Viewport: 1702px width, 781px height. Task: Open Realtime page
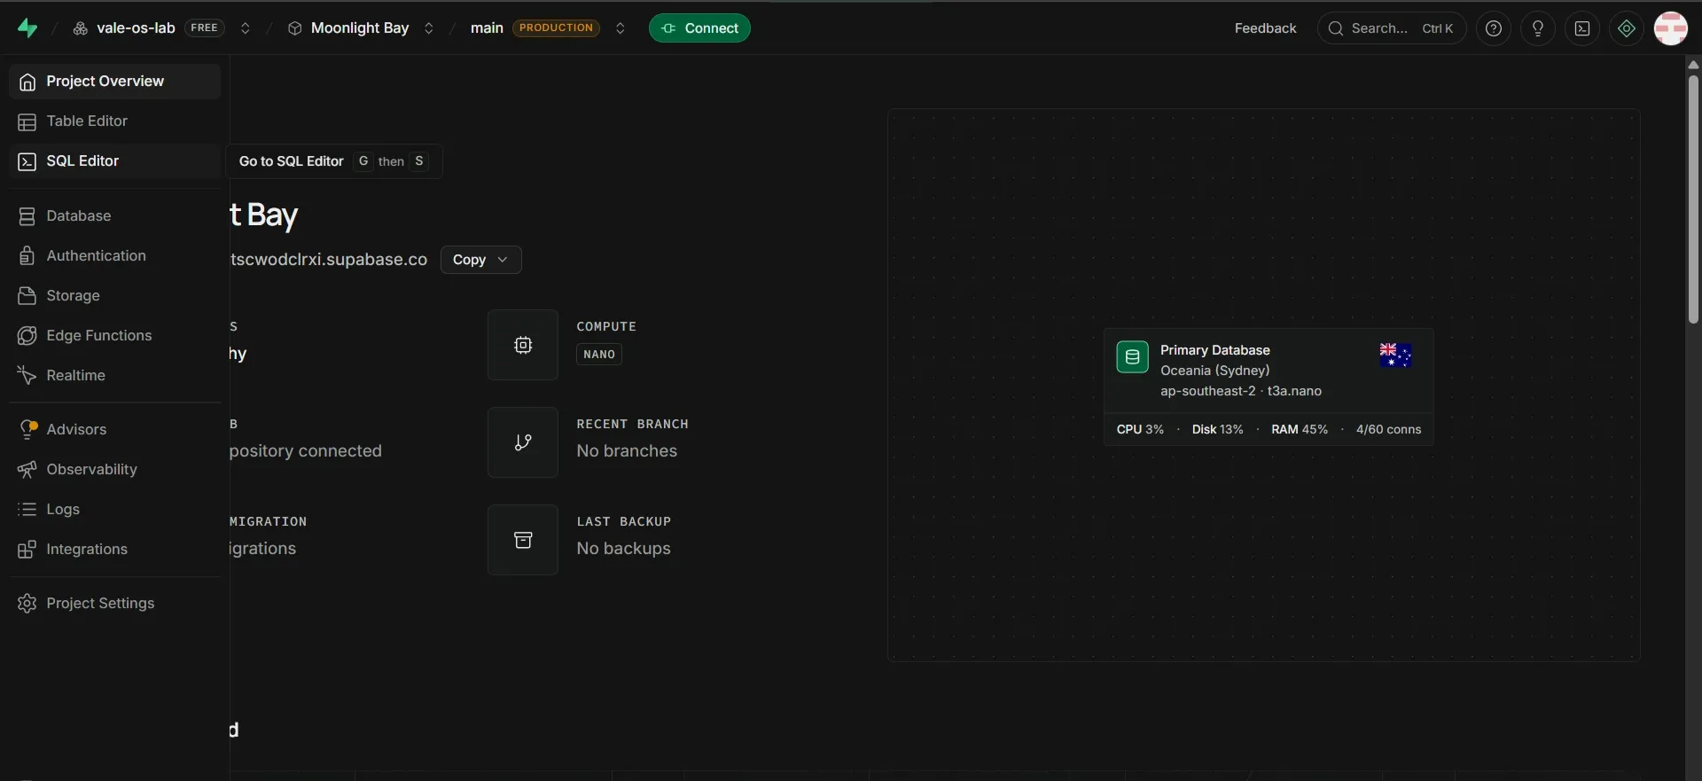pyautogui.click(x=115, y=376)
